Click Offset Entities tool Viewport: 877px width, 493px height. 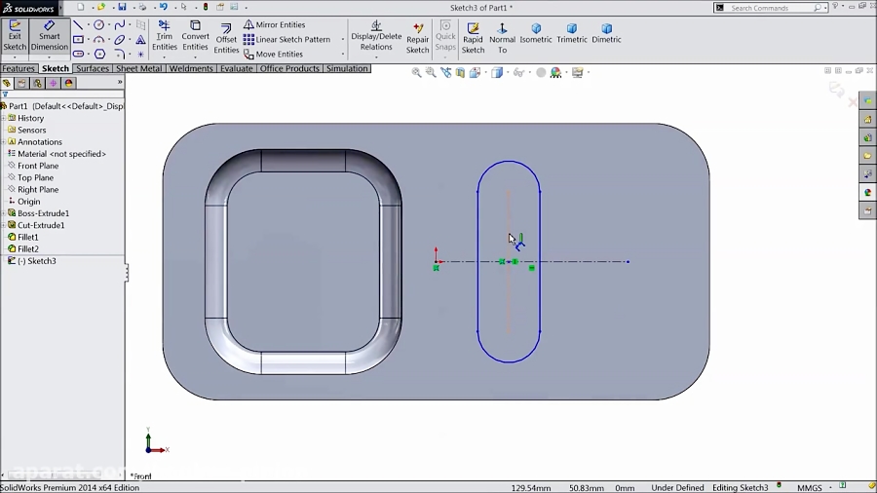pyautogui.click(x=226, y=38)
